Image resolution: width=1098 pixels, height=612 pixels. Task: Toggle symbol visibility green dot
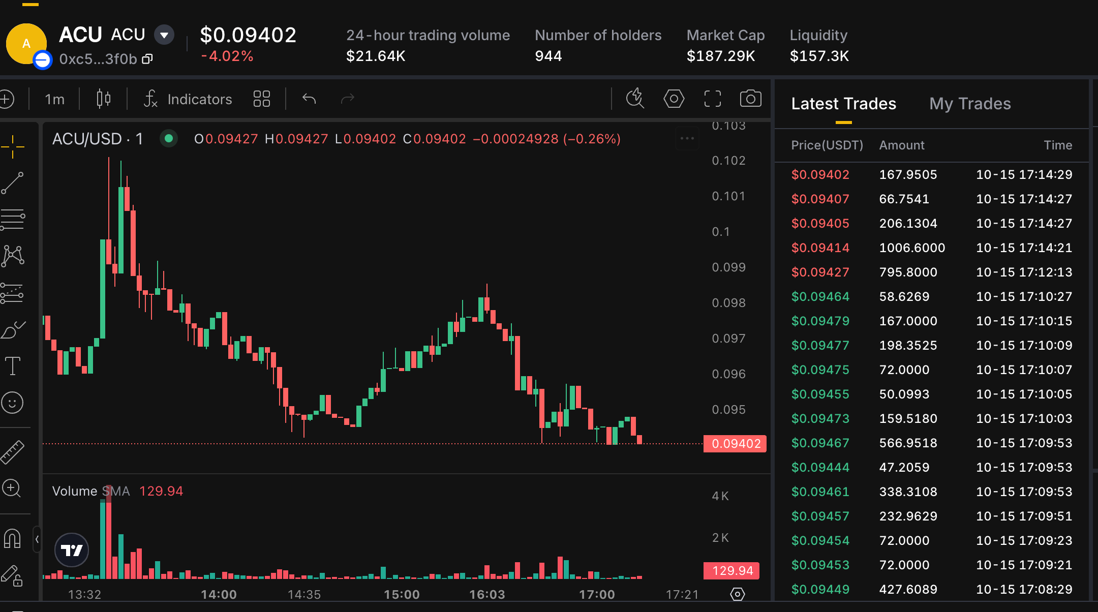click(169, 138)
